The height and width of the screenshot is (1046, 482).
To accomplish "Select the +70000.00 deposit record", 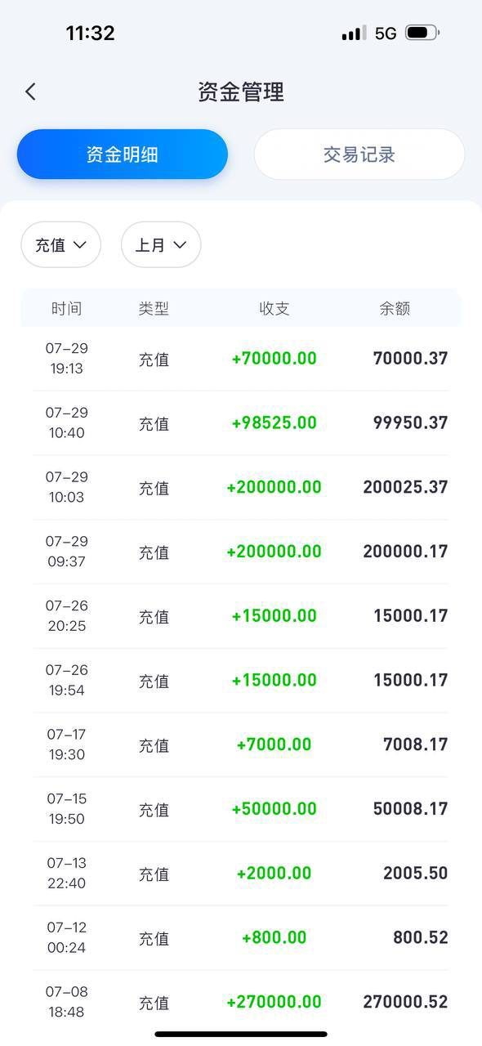I will [241, 358].
